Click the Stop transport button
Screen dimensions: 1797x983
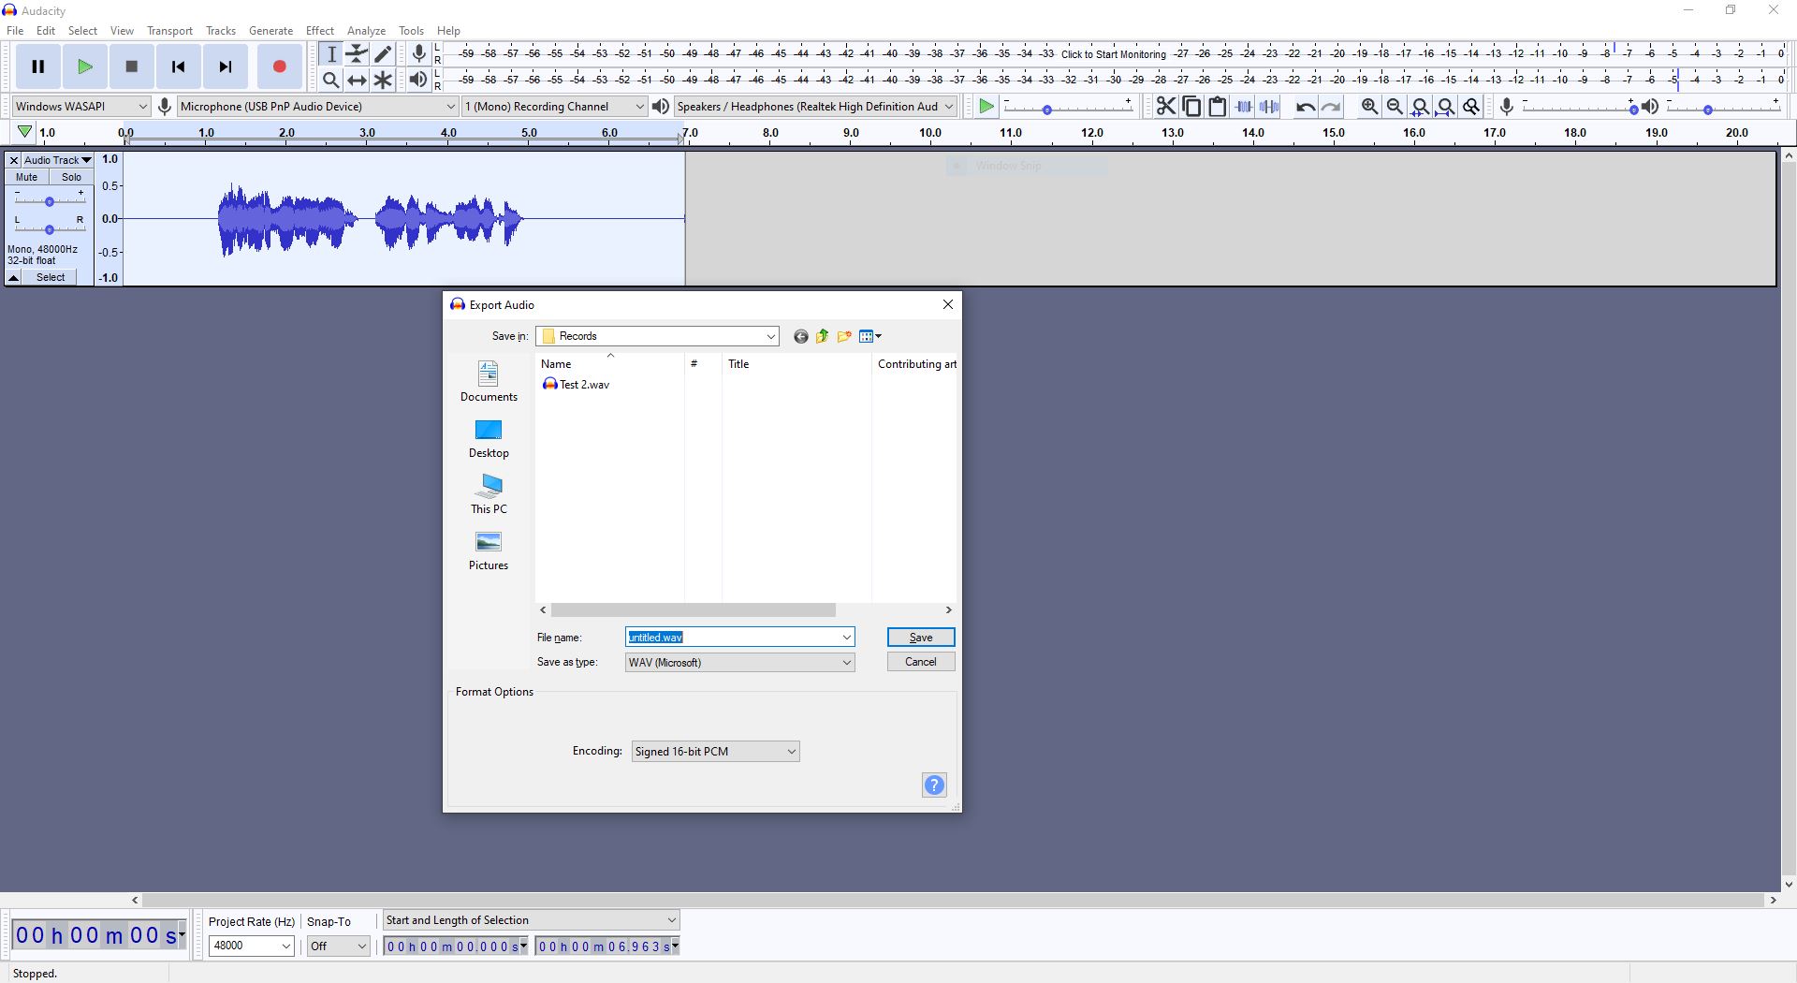[132, 66]
